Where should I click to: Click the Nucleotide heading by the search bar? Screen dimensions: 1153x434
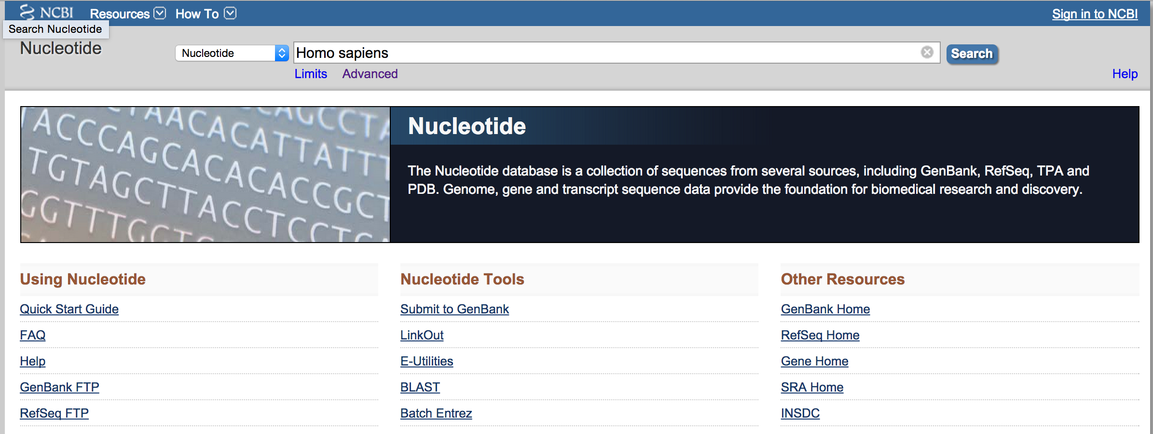(61, 48)
